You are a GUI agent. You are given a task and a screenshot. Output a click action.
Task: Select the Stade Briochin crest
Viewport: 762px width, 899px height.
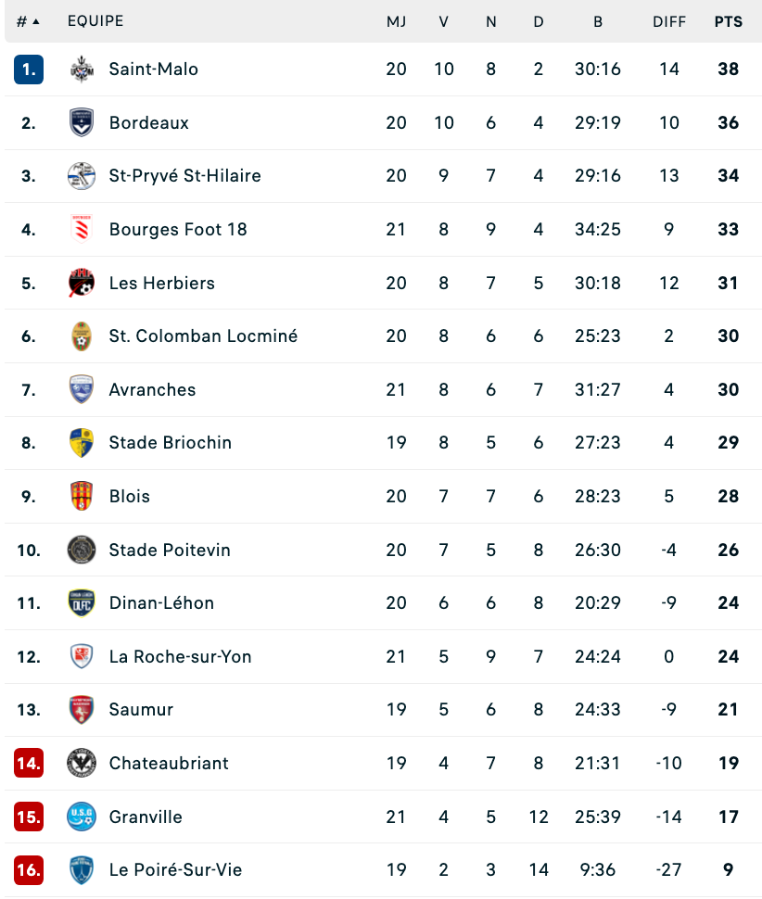pyautogui.click(x=82, y=443)
